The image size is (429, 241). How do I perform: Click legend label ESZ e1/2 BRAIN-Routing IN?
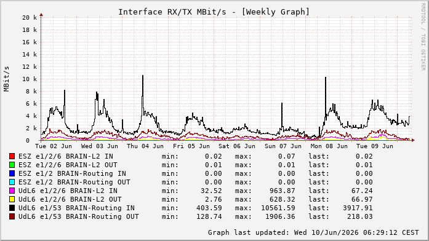point(72,173)
